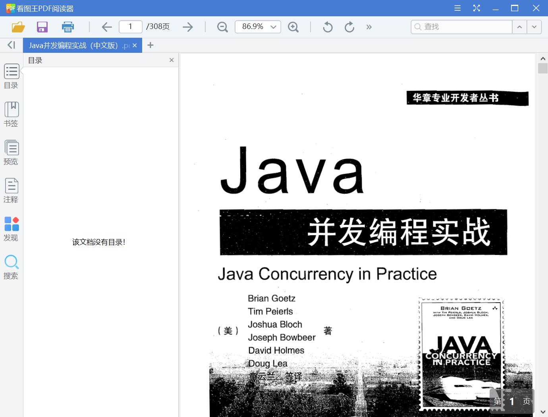The width and height of the screenshot is (548, 417).
Task: Add a new tab with the plus button
Action: tap(150, 45)
